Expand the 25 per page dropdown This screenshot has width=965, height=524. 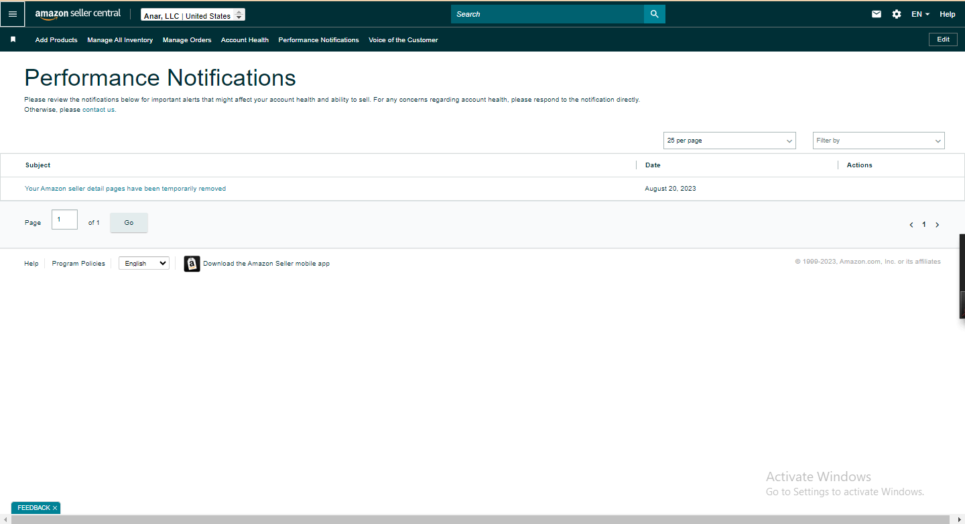click(730, 141)
